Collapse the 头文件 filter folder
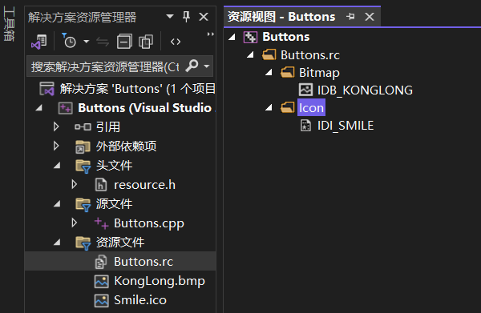 click(x=57, y=166)
